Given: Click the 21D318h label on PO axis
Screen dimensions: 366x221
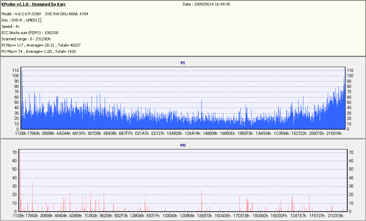Looking at the screenshot, I should (x=335, y=215).
